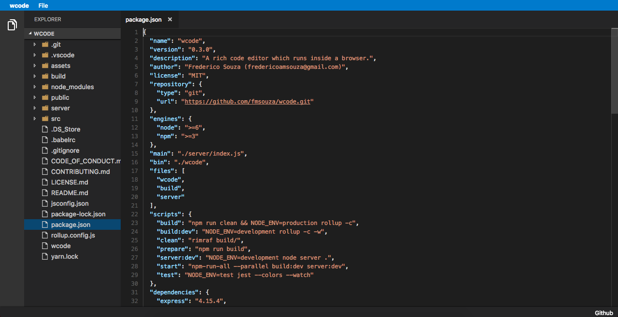Open the Explorer view in the activity bar
This screenshot has width=618, height=317.
click(x=12, y=25)
